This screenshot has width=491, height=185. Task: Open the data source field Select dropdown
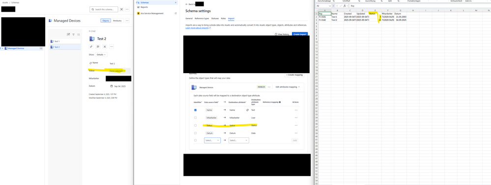pyautogui.click(x=212, y=140)
